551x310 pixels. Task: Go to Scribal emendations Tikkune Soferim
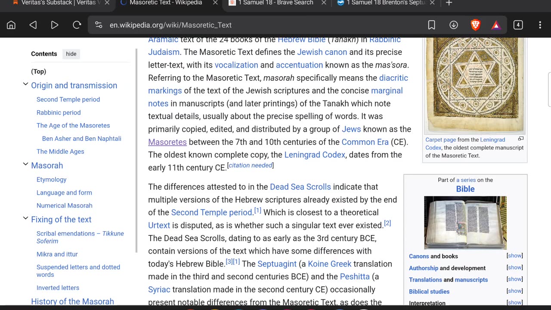pos(80,237)
